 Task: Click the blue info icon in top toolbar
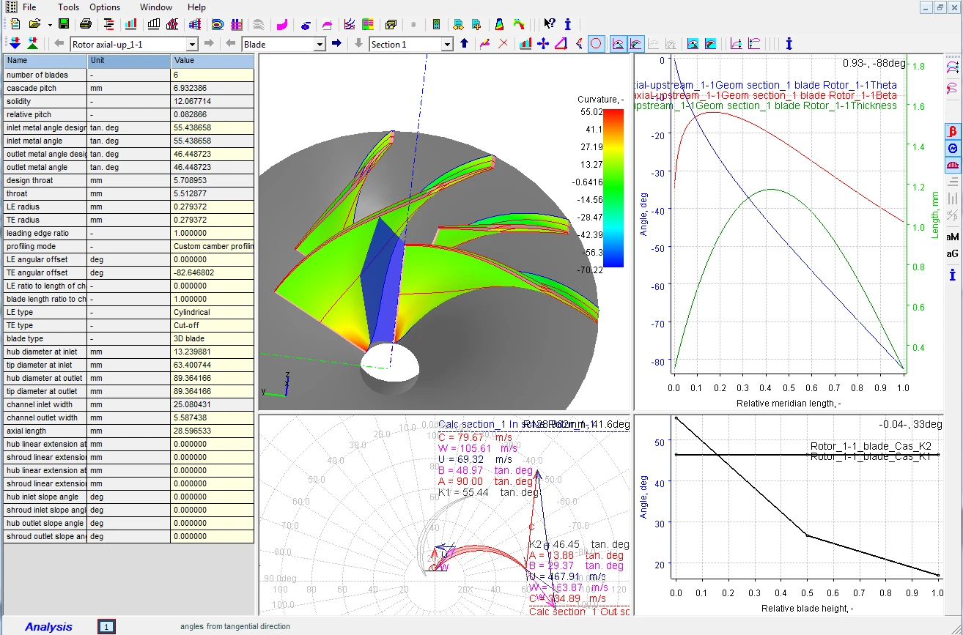568,24
